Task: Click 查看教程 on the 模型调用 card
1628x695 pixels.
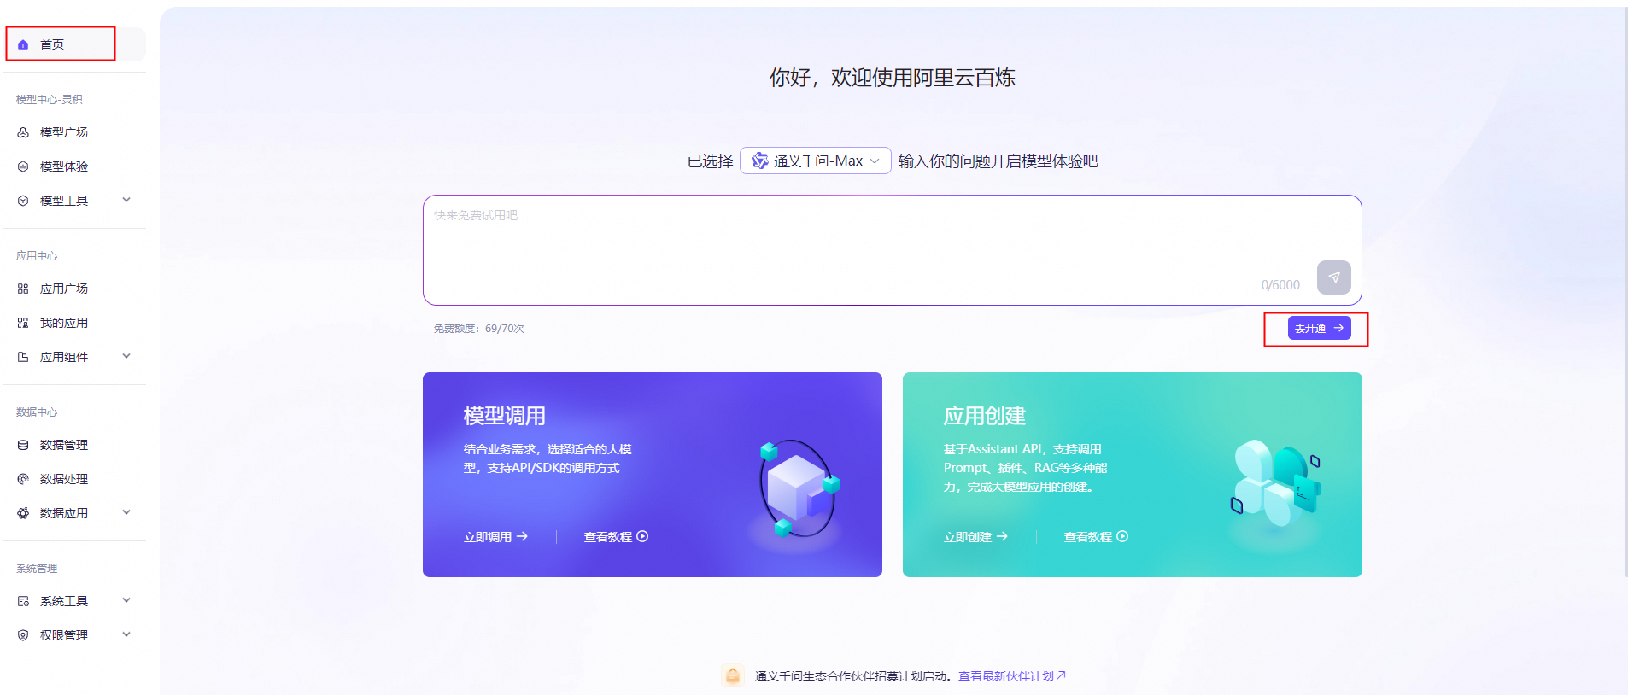Action: point(616,537)
